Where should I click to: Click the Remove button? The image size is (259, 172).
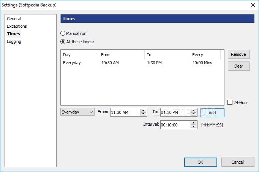coord(239,54)
